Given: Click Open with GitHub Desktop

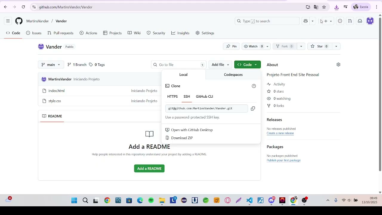Looking at the screenshot, I should coord(192,130).
